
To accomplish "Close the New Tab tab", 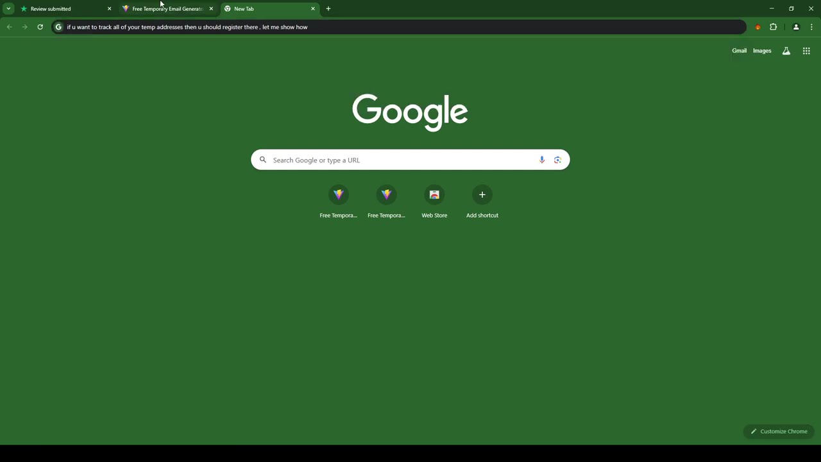I will coord(313,9).
